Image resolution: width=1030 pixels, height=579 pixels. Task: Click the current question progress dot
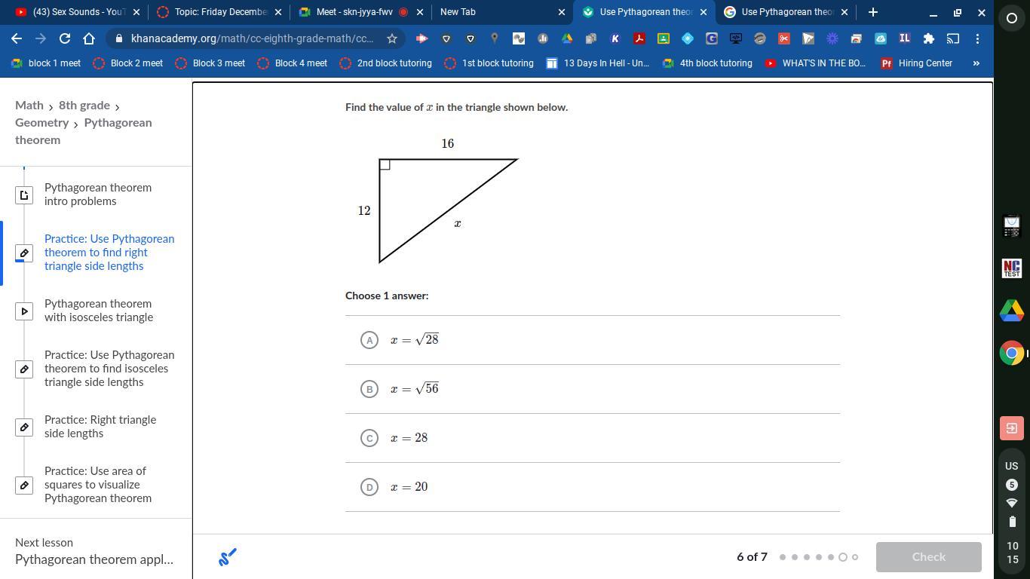(843, 557)
